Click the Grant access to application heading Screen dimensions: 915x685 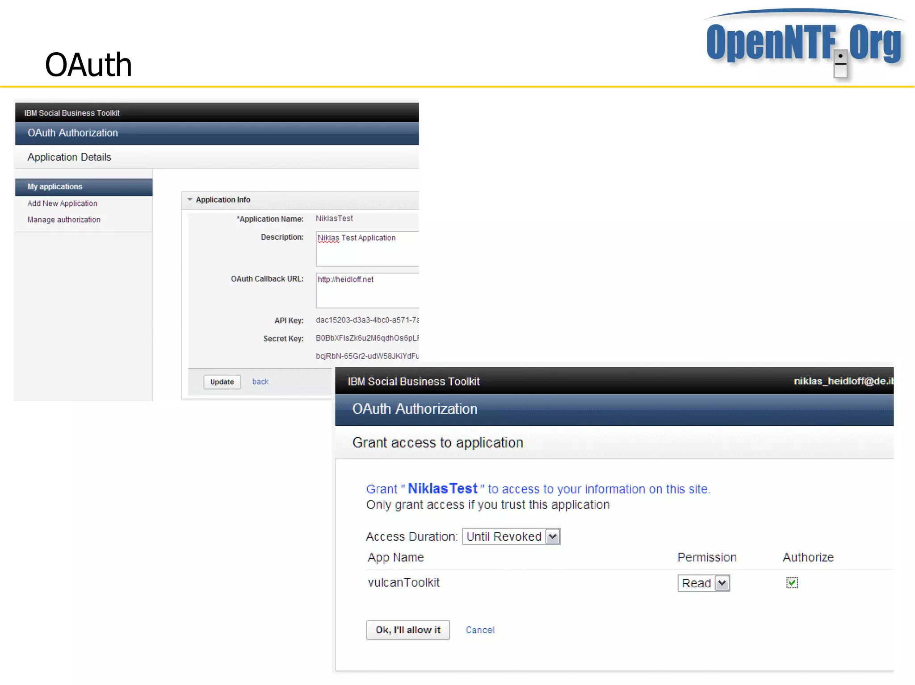438,442
